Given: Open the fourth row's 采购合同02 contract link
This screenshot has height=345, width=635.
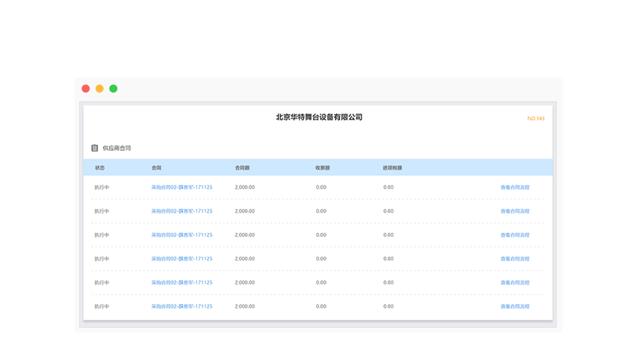Looking at the screenshot, I should pos(182,259).
